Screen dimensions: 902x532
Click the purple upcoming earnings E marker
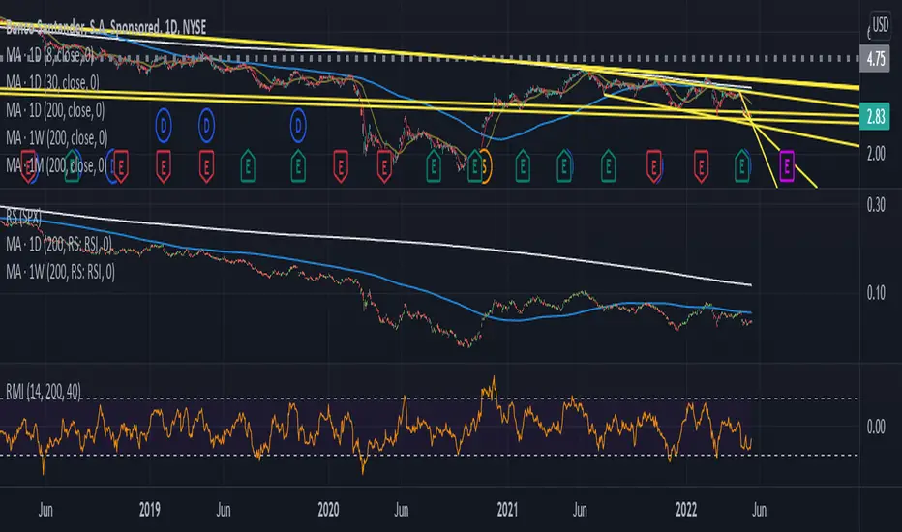[x=787, y=166]
